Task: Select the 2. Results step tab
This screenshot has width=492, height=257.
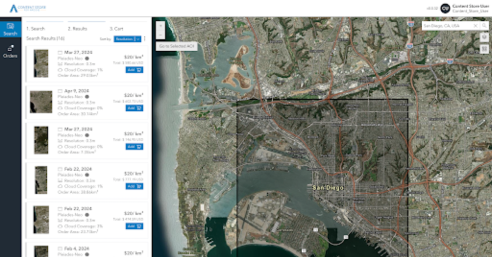Action: click(x=77, y=29)
